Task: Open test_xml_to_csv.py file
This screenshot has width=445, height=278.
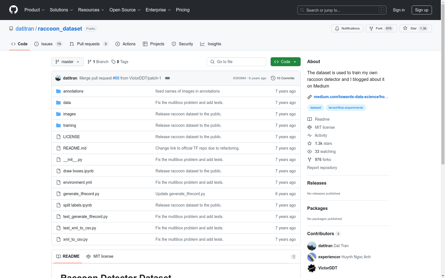Action: click(x=80, y=228)
